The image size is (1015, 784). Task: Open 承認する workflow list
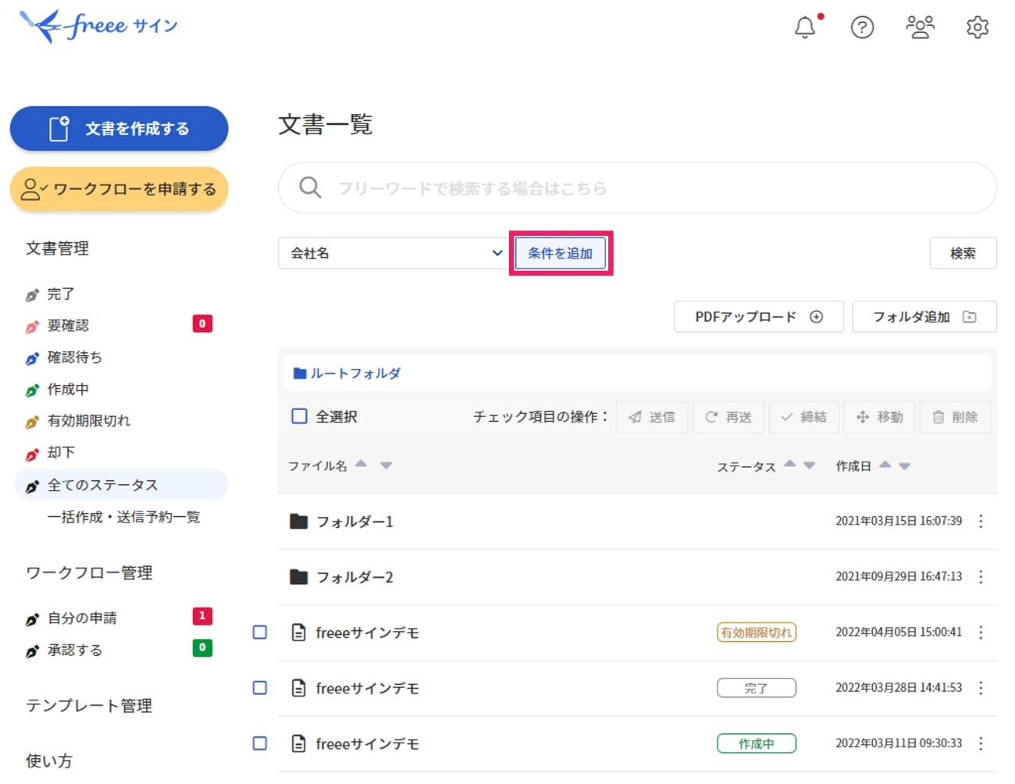(74, 650)
